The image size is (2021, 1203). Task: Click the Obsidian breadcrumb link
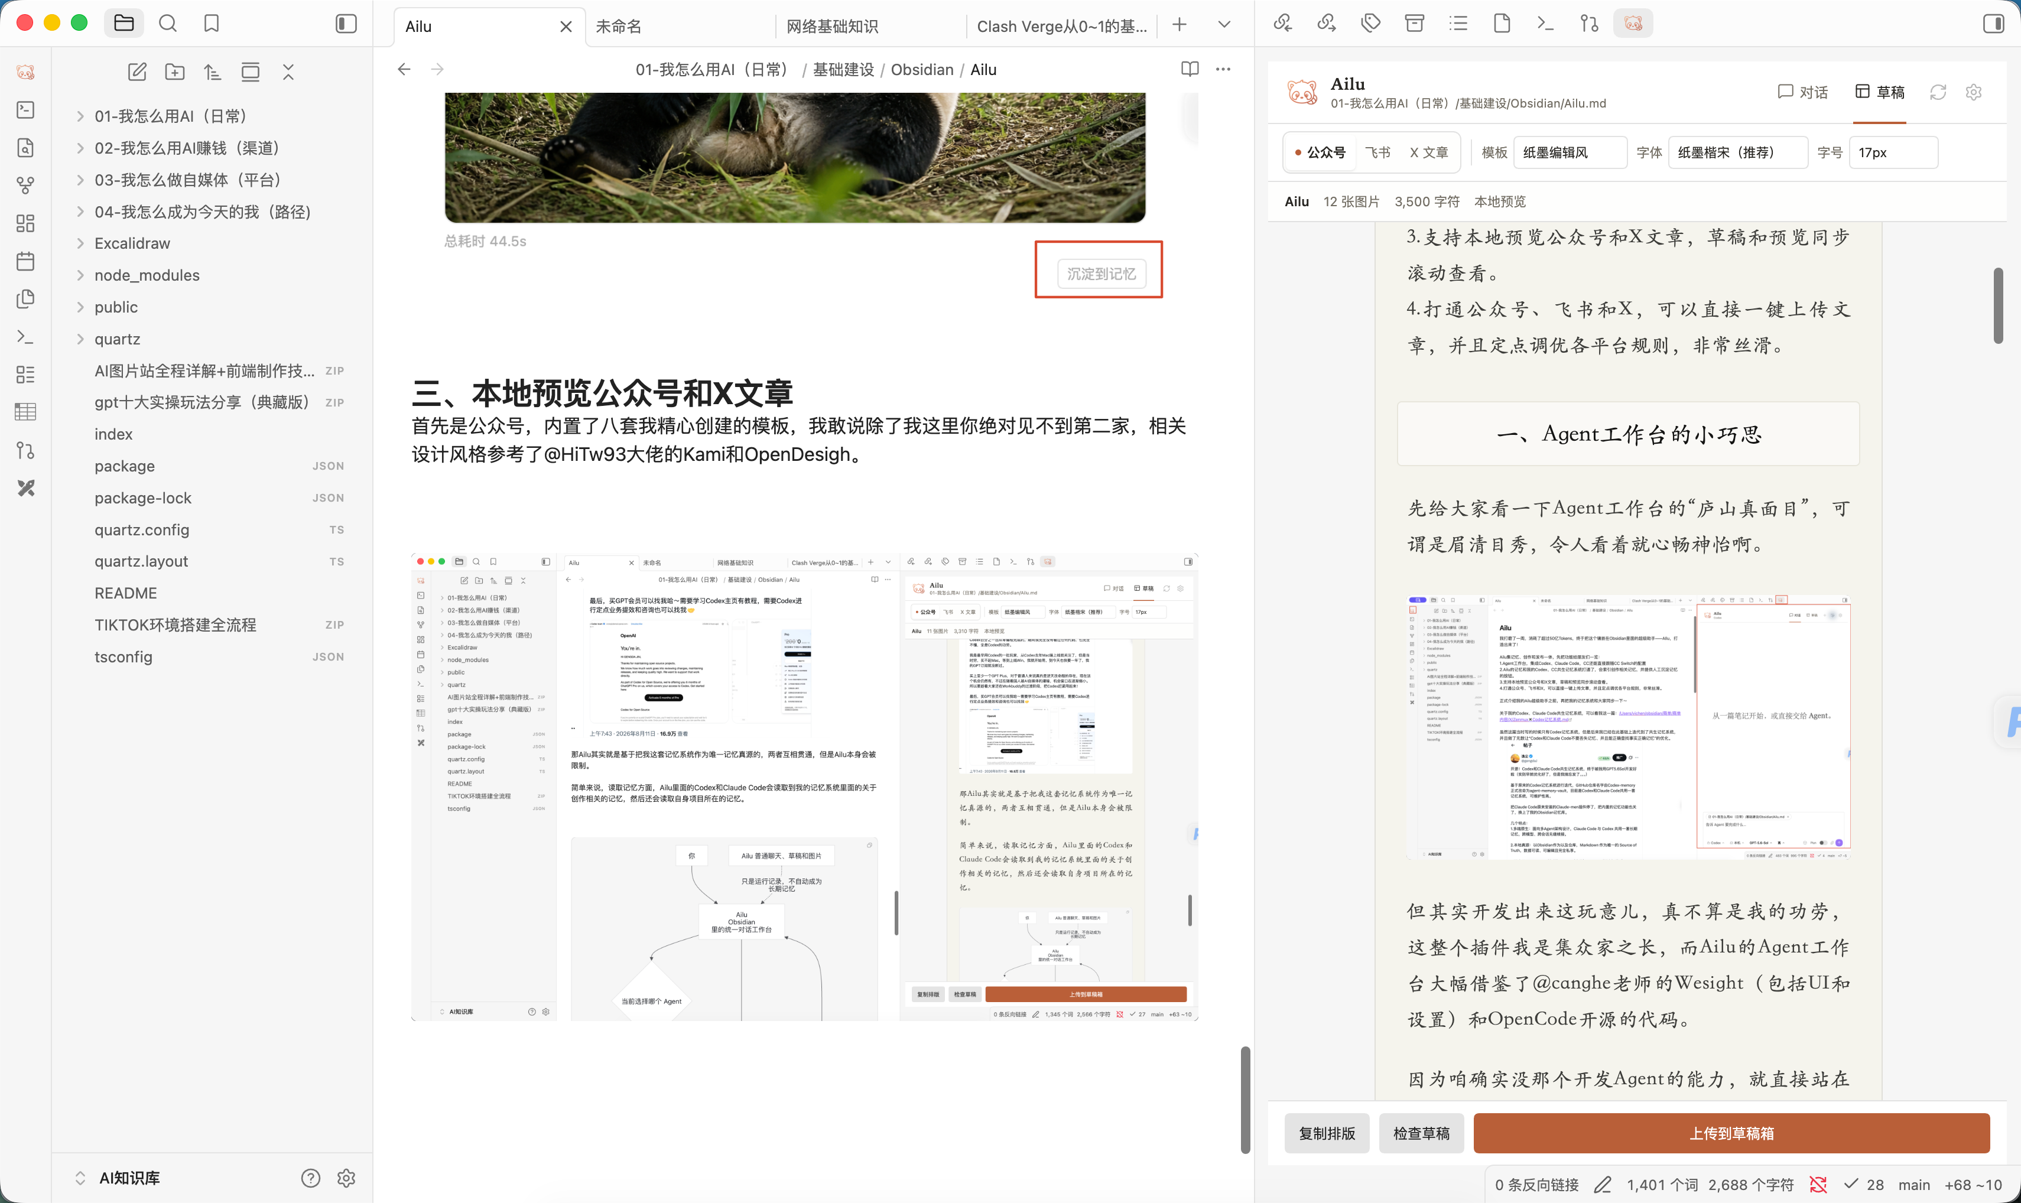pyautogui.click(x=922, y=70)
